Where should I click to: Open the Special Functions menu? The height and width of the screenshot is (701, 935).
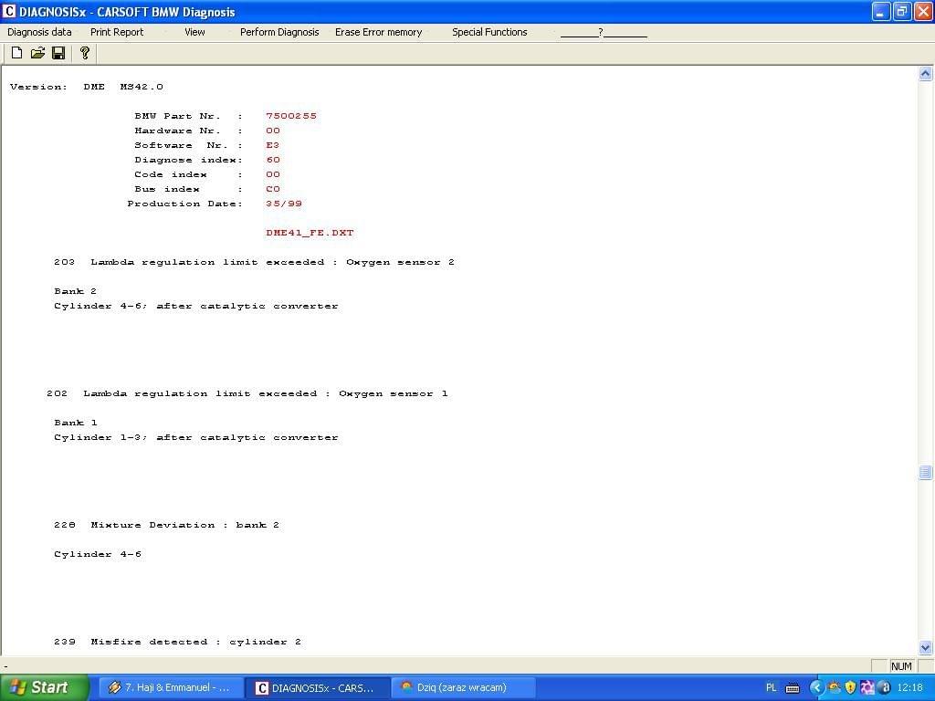pyautogui.click(x=489, y=32)
